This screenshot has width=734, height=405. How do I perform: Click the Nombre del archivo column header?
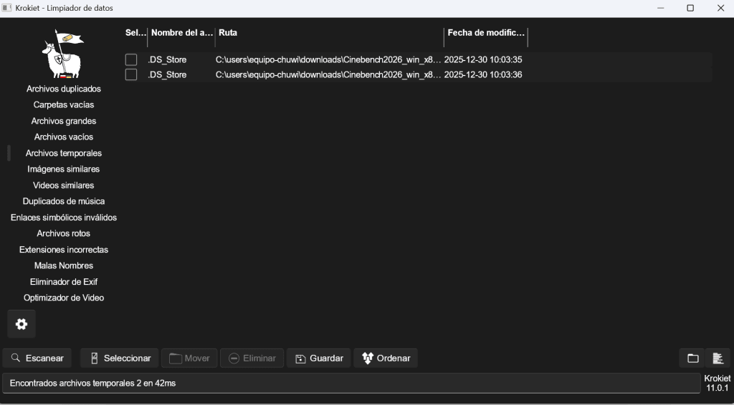[x=181, y=33]
